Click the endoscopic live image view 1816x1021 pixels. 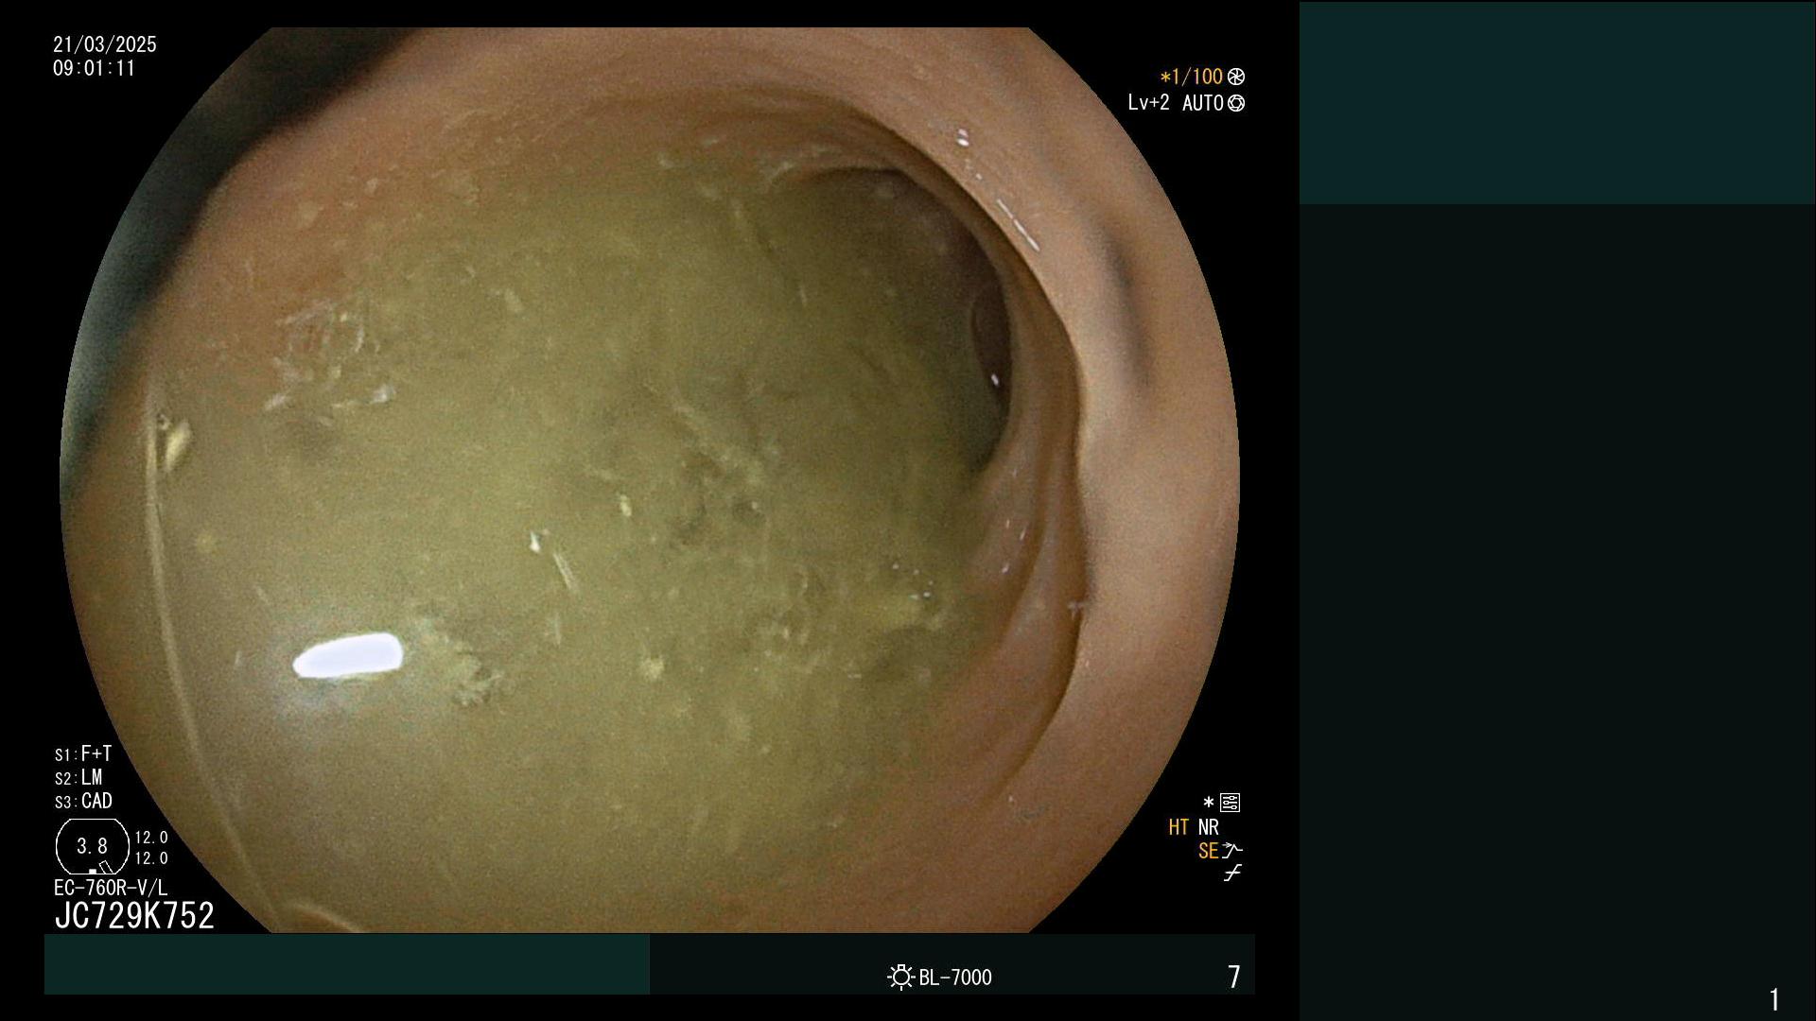coord(650,480)
